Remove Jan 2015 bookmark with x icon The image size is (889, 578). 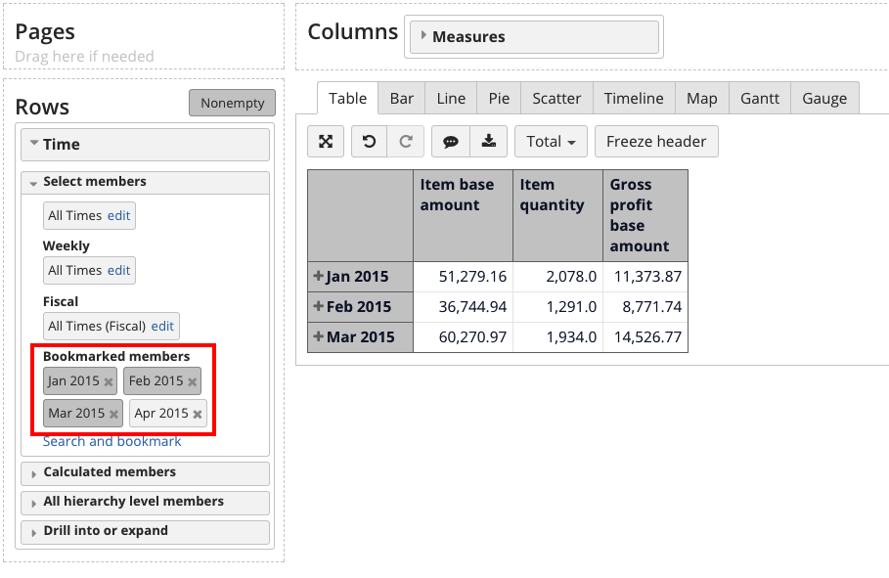109,382
